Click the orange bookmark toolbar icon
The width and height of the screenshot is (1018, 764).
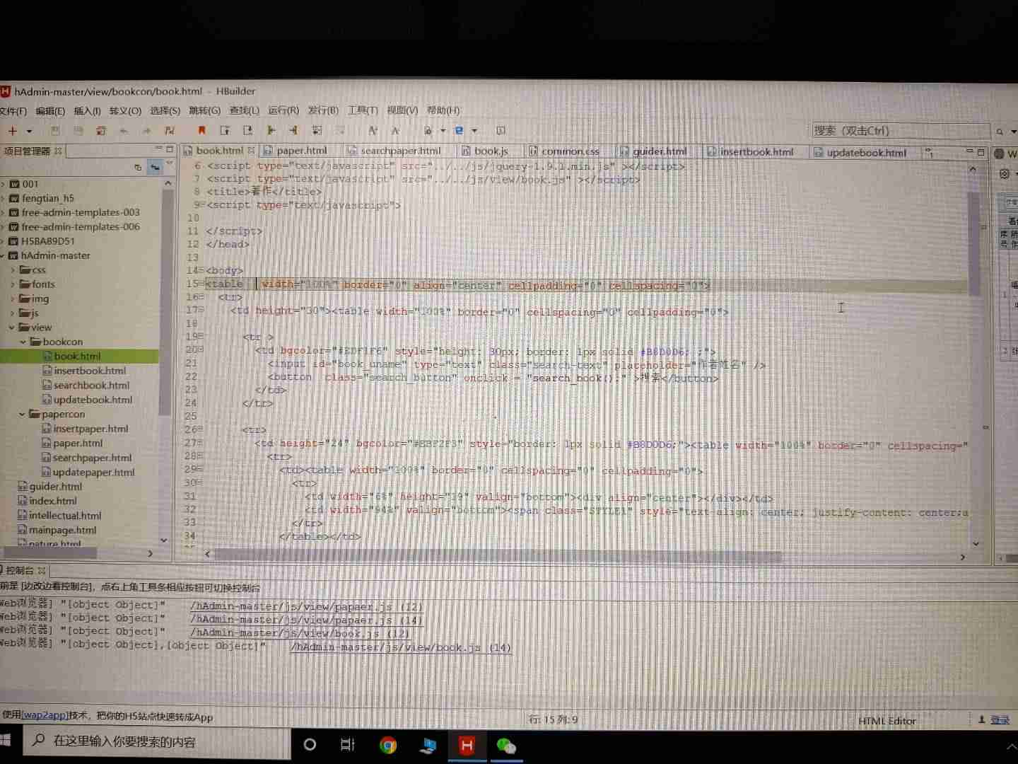pyautogui.click(x=201, y=130)
